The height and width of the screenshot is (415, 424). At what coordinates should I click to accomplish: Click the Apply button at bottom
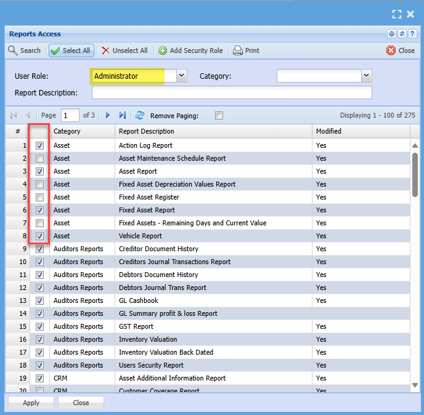[31, 403]
